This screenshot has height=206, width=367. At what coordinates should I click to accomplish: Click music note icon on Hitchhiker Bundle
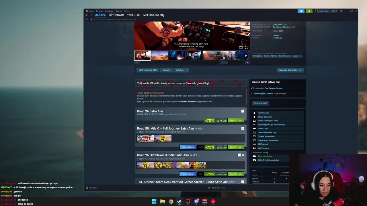point(243,155)
